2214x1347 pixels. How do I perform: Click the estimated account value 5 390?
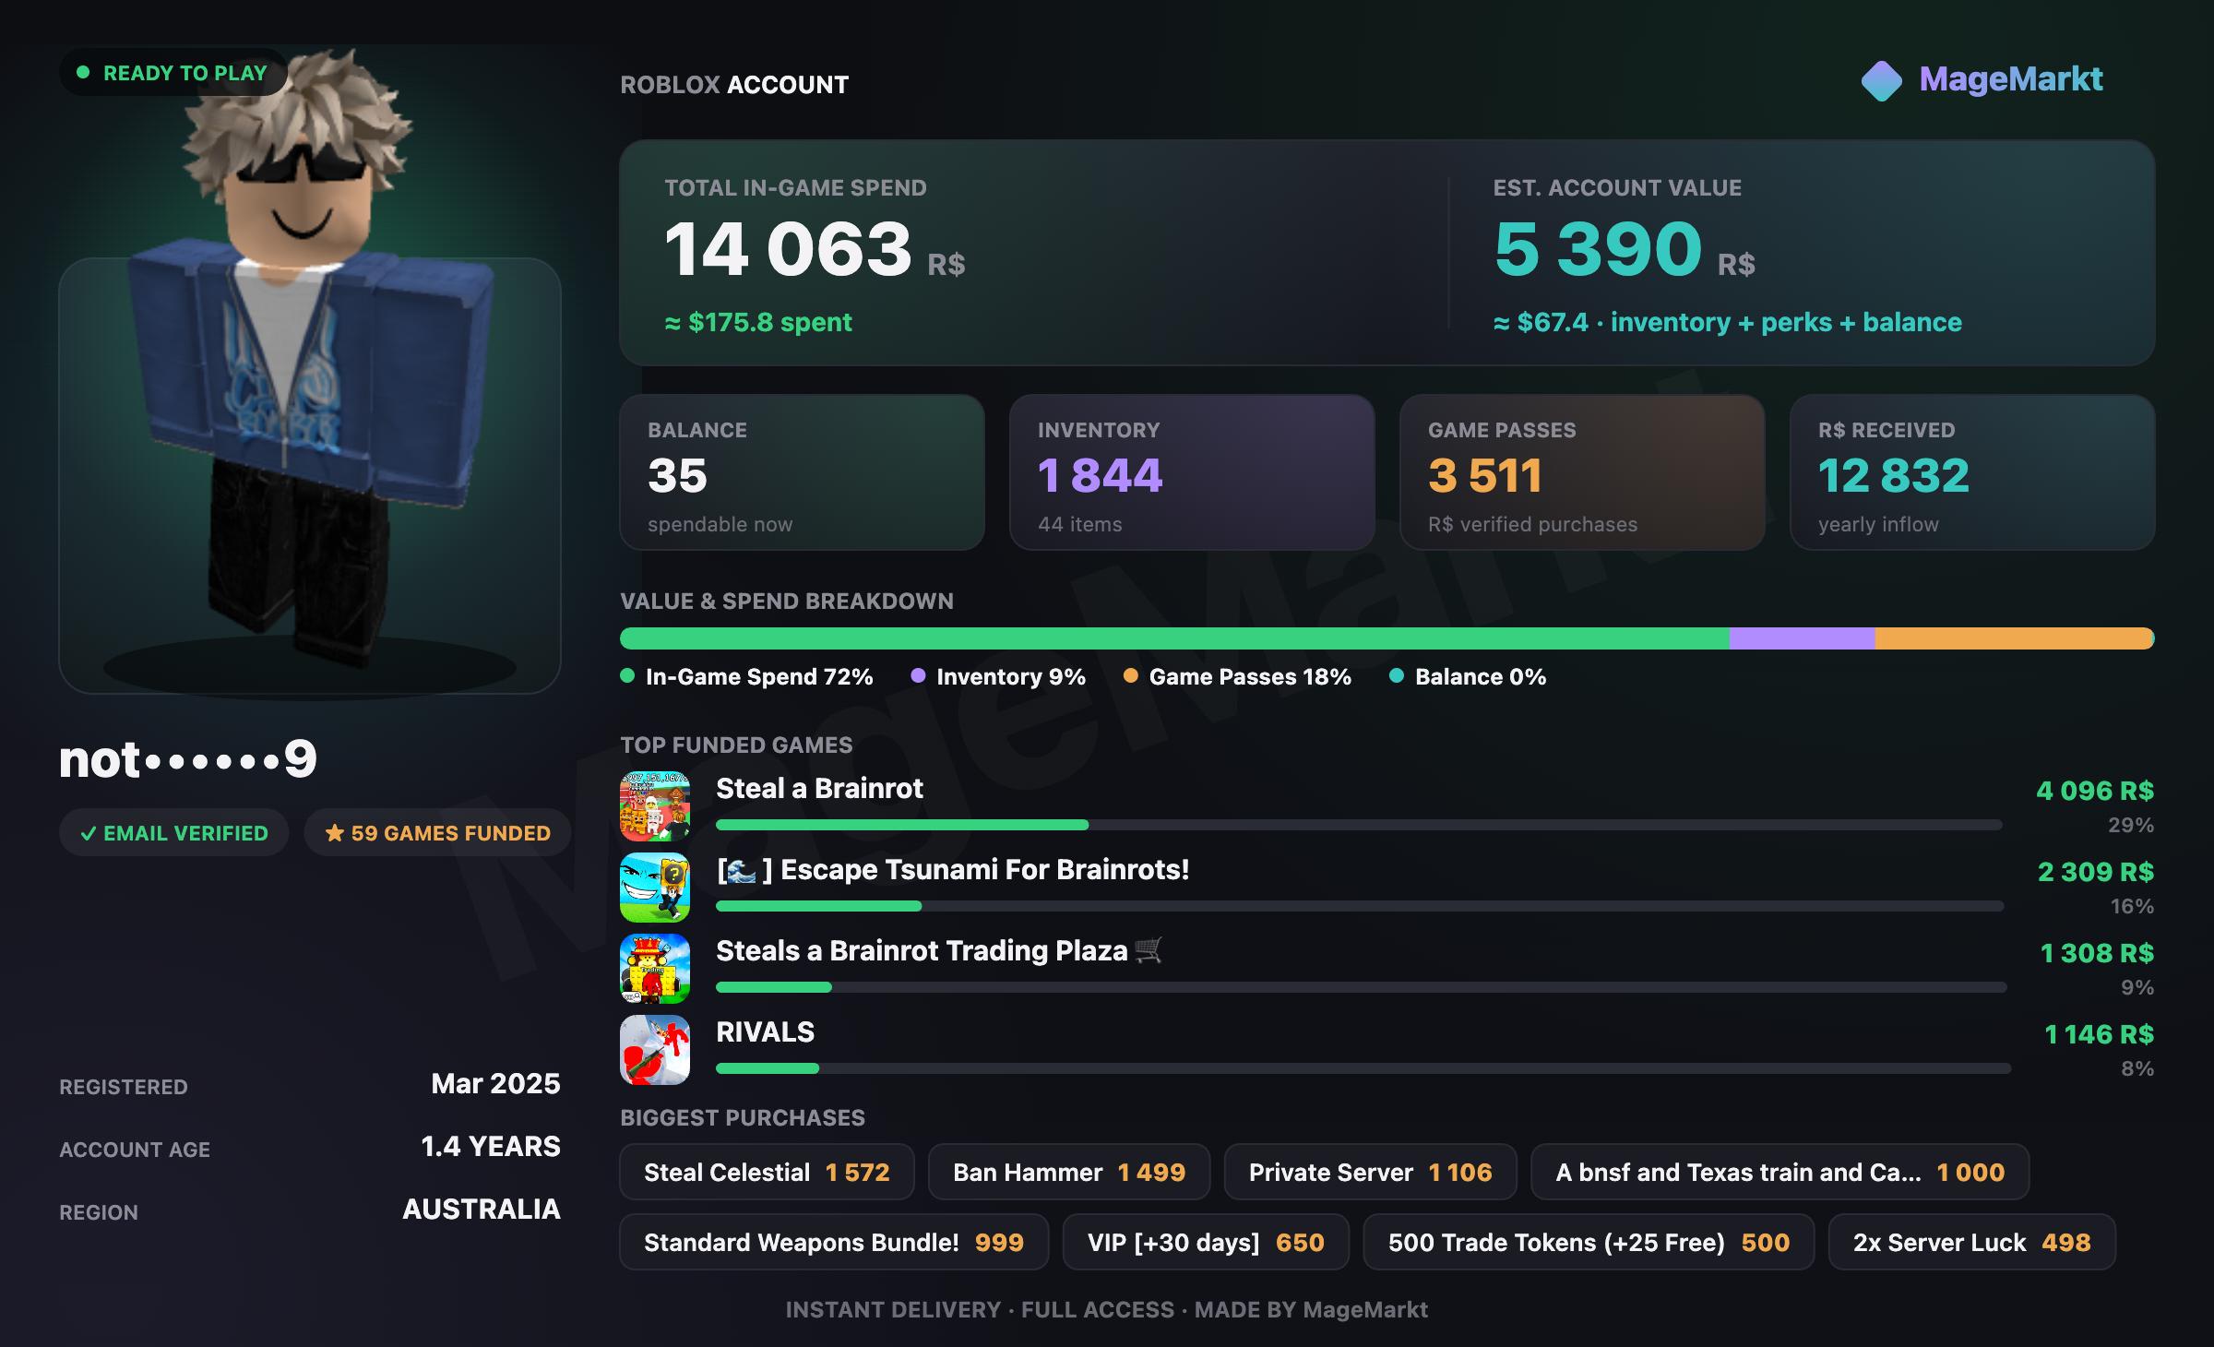(1598, 249)
